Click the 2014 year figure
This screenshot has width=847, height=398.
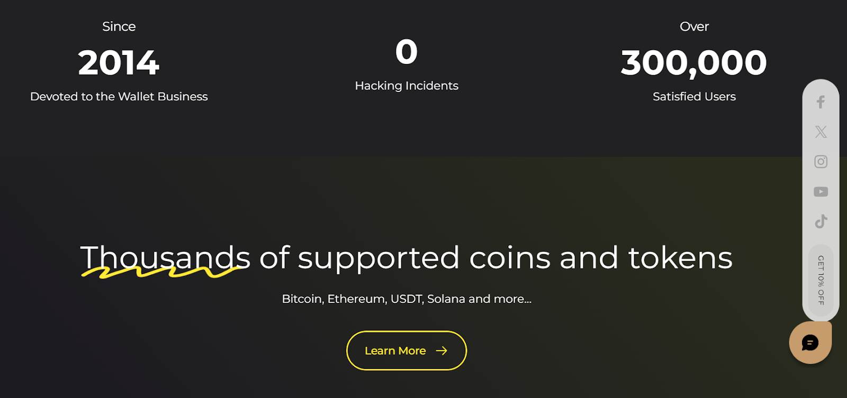pyautogui.click(x=119, y=62)
